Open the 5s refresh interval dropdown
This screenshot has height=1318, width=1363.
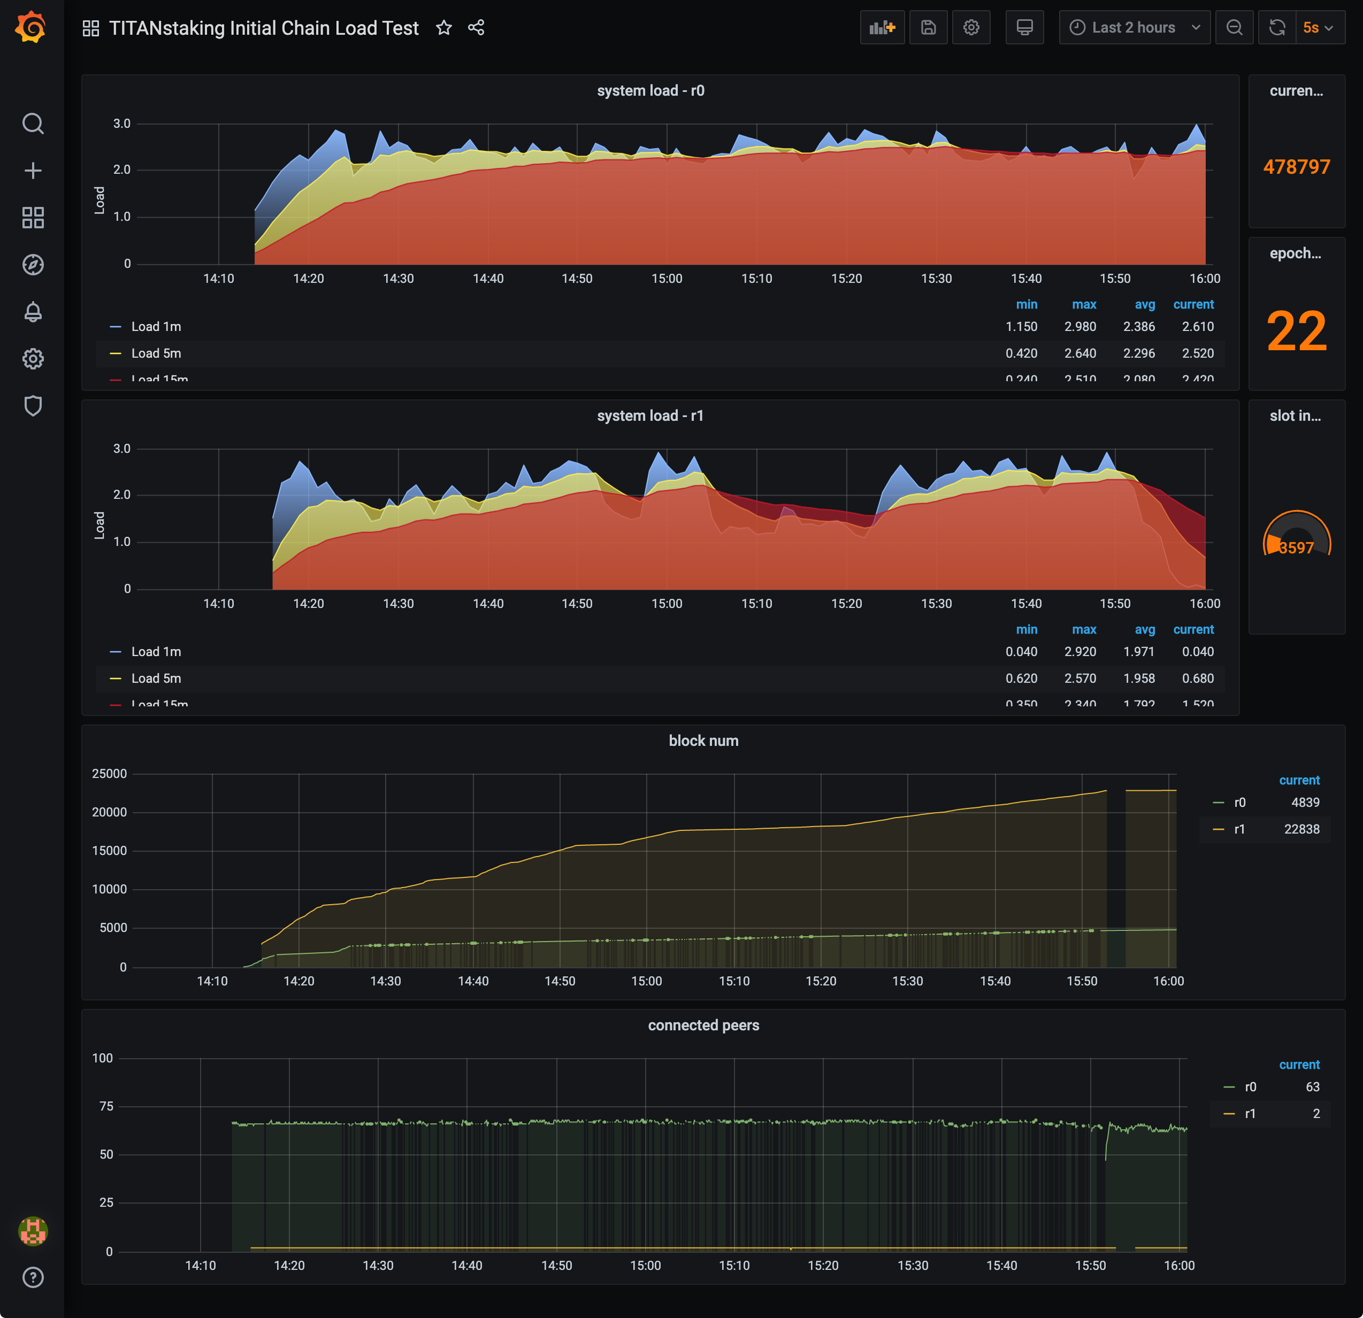[x=1318, y=27]
